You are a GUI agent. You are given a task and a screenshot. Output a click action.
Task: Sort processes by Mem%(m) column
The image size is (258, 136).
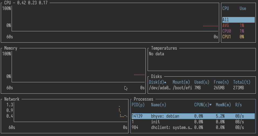click(x=223, y=105)
